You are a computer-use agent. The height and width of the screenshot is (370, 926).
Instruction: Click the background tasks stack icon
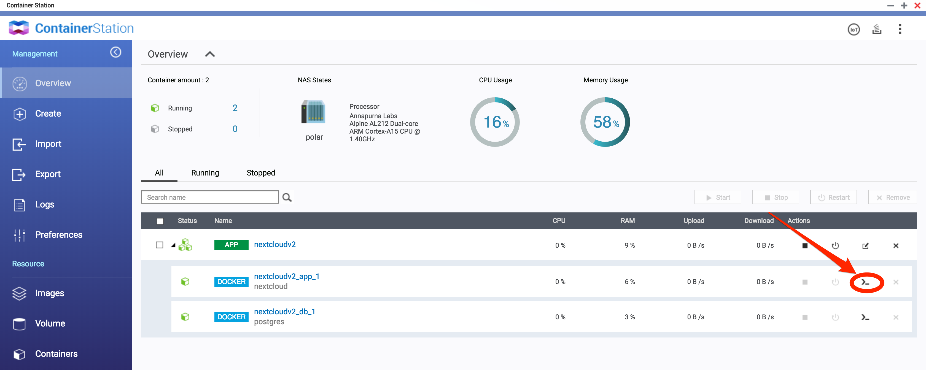[877, 29]
